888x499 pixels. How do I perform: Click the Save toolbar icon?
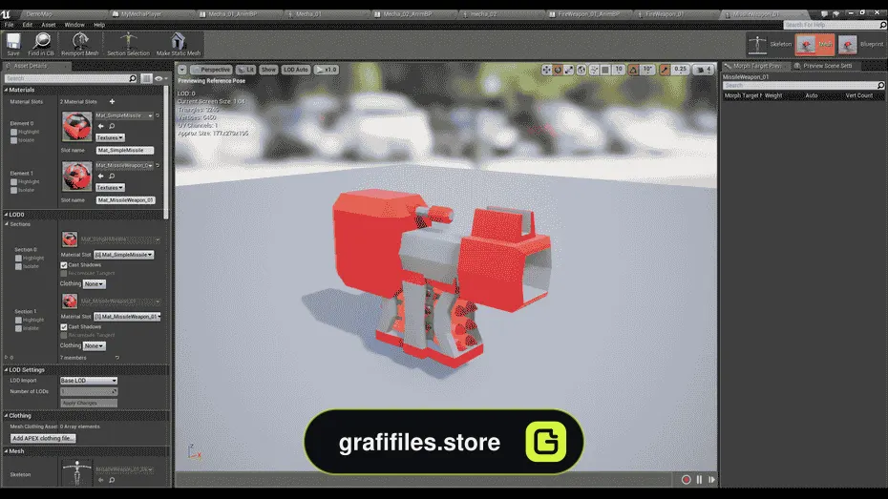[13, 44]
